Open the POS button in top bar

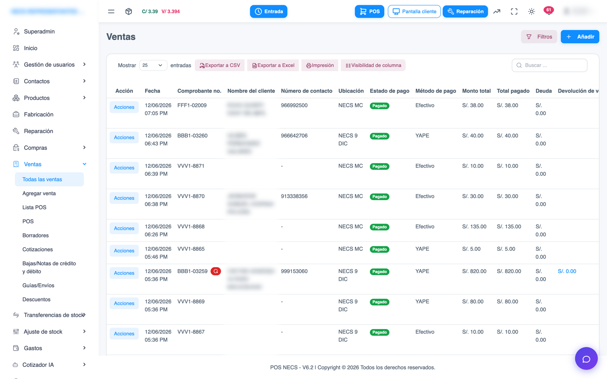tap(370, 11)
